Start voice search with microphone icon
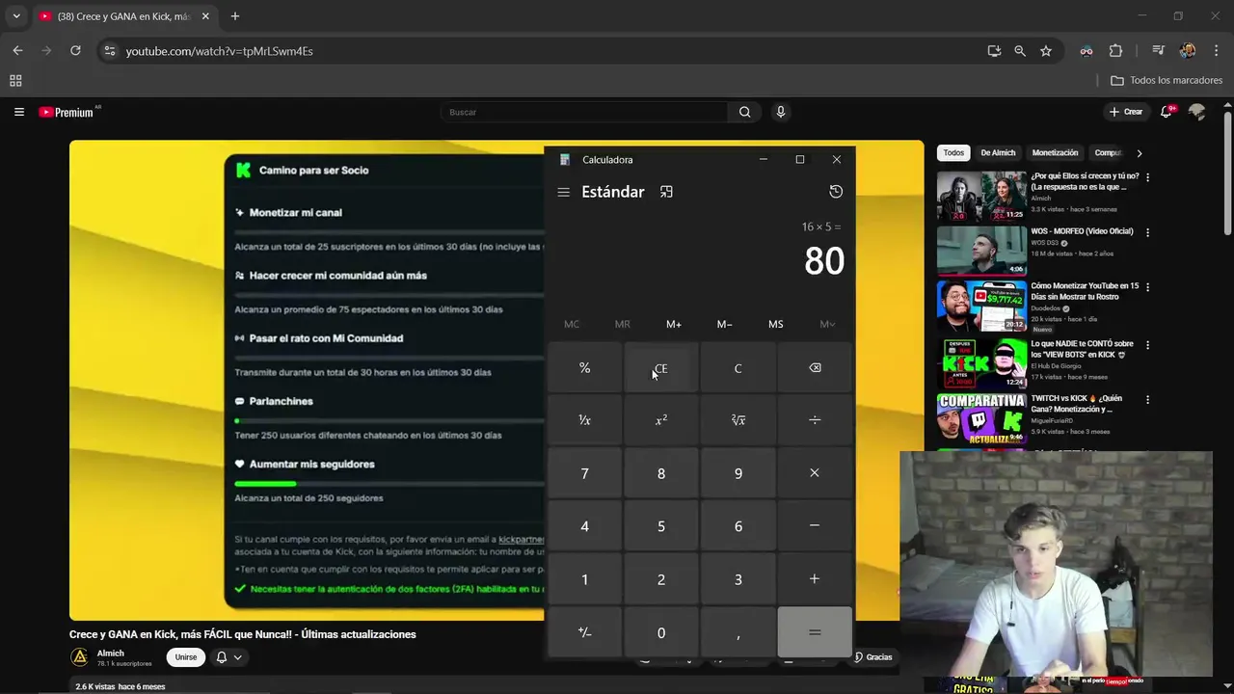Image resolution: width=1234 pixels, height=694 pixels. pyautogui.click(x=781, y=112)
